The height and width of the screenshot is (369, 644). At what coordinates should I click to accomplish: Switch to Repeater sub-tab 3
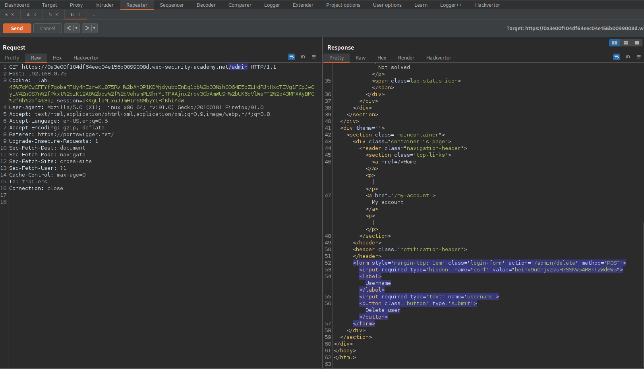[6, 15]
